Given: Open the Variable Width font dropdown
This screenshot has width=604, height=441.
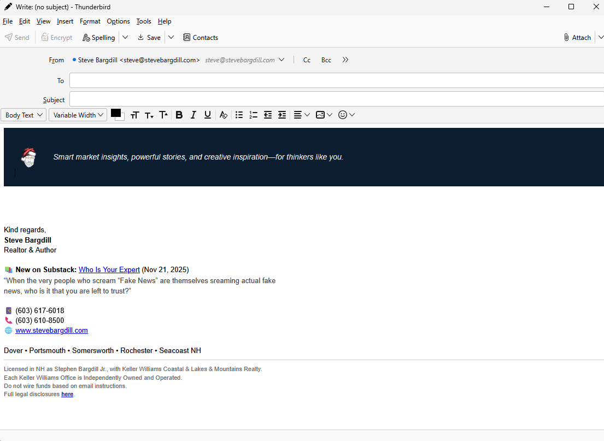Looking at the screenshot, I should click(x=78, y=115).
